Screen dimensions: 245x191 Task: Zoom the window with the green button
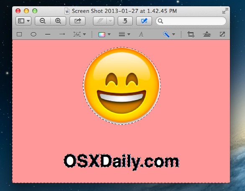coord(35,11)
